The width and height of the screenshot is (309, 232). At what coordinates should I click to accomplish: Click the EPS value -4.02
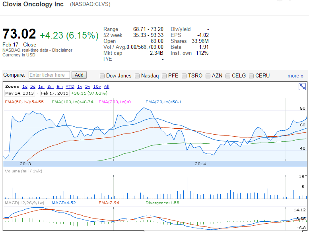(x=203, y=35)
